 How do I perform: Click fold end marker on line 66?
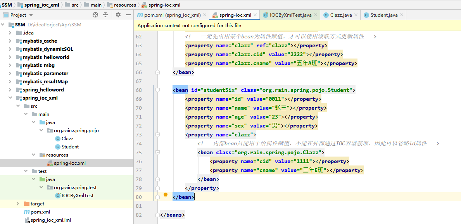[158, 72]
